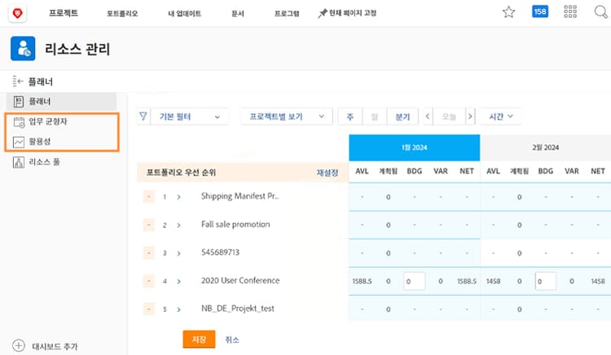Click the pin current page icon

[x=323, y=14]
